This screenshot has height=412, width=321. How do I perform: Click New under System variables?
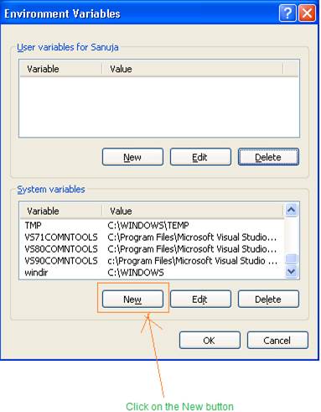tap(132, 299)
